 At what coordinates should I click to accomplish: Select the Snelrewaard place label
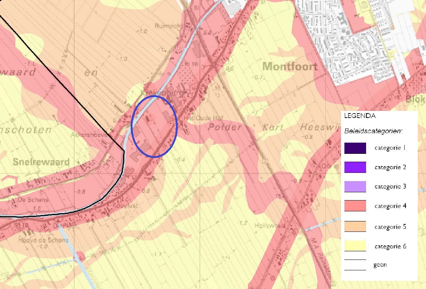(x=41, y=162)
